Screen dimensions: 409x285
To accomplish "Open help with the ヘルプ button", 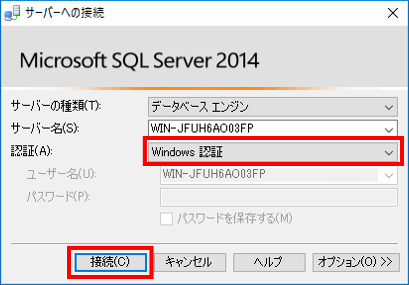I will (x=269, y=262).
